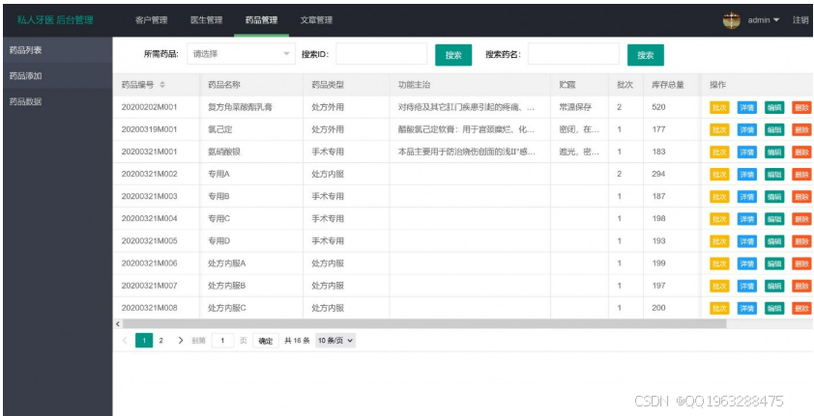
Task: Expand the admin user dropdown
Action: coord(763,20)
